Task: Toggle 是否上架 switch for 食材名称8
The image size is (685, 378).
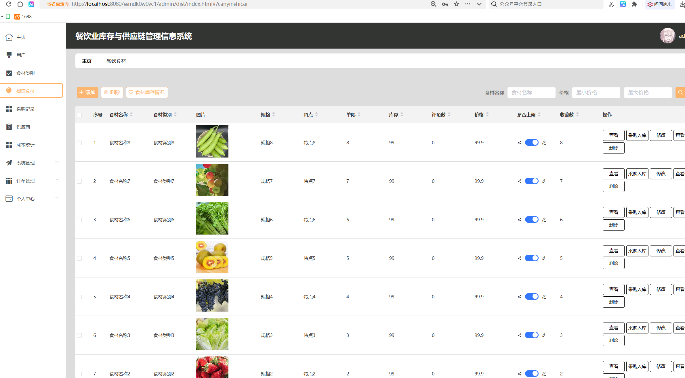Action: point(532,143)
